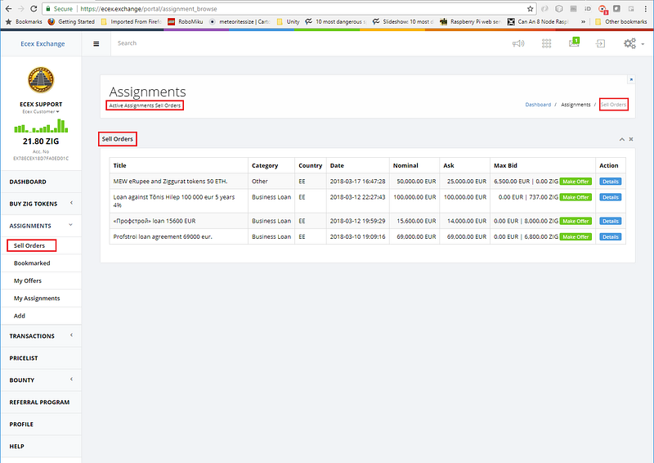Screen dimensions: 654x463
Task: Open the Help sidebar item
Action: point(41,447)
